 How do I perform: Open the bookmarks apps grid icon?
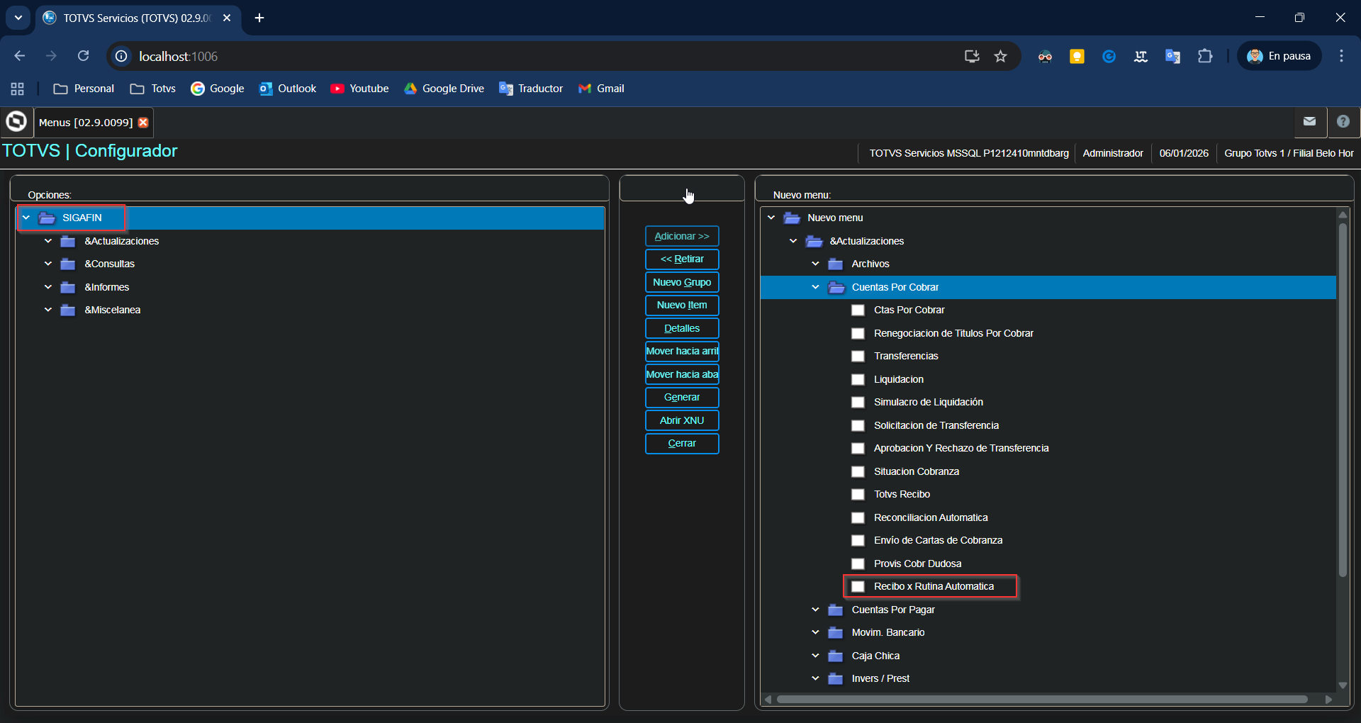point(17,89)
